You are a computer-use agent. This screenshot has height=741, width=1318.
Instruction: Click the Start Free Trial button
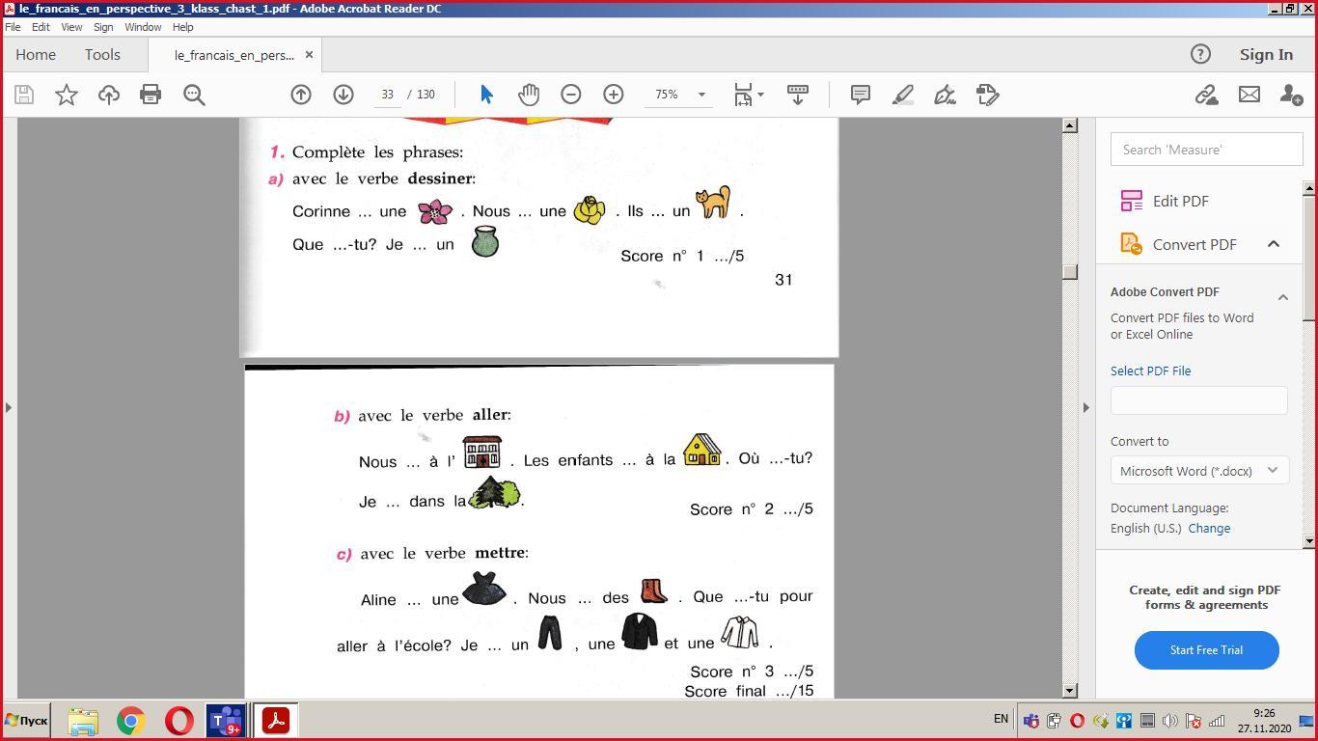[x=1206, y=650]
